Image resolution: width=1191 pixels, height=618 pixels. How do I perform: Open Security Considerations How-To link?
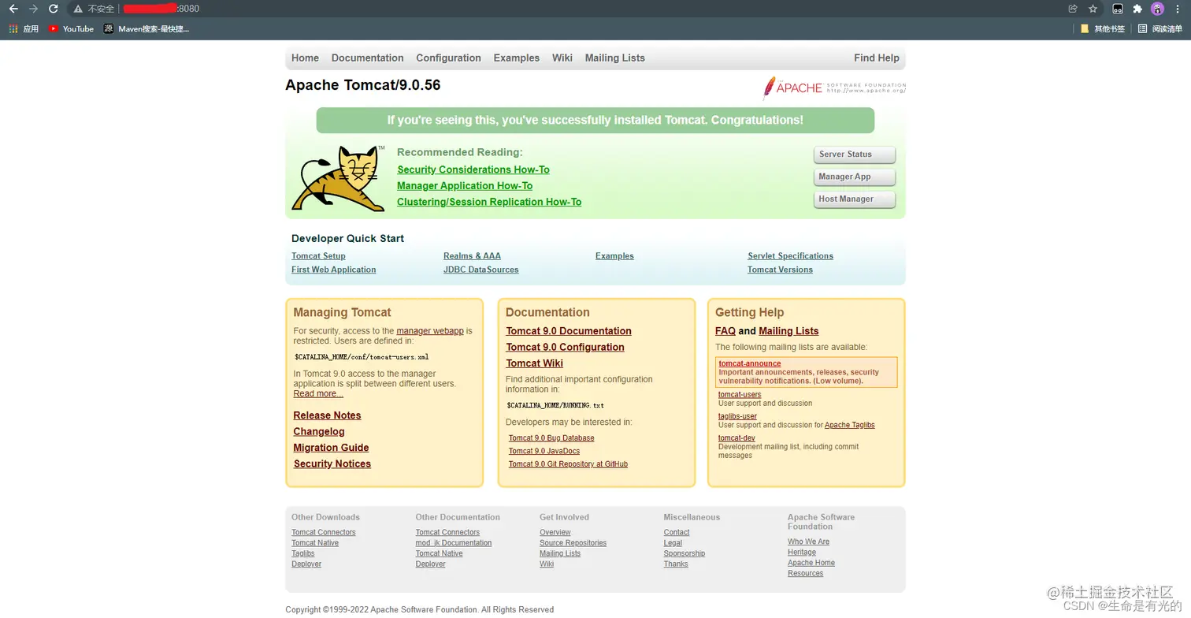[473, 169]
